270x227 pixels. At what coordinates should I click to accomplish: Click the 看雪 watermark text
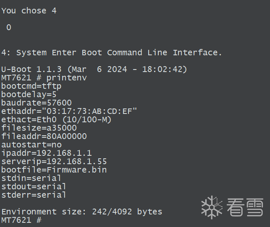[x=245, y=207]
